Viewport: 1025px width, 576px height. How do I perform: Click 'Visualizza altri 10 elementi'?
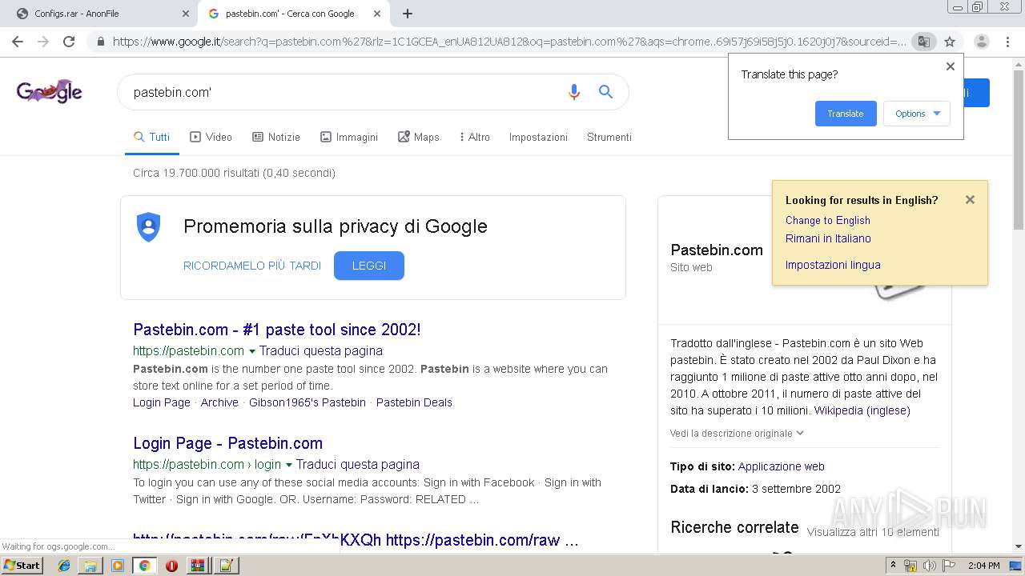(873, 532)
